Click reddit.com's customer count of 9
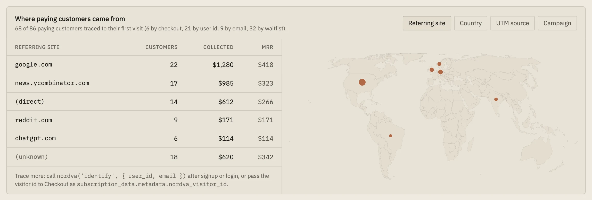 pyautogui.click(x=176, y=120)
